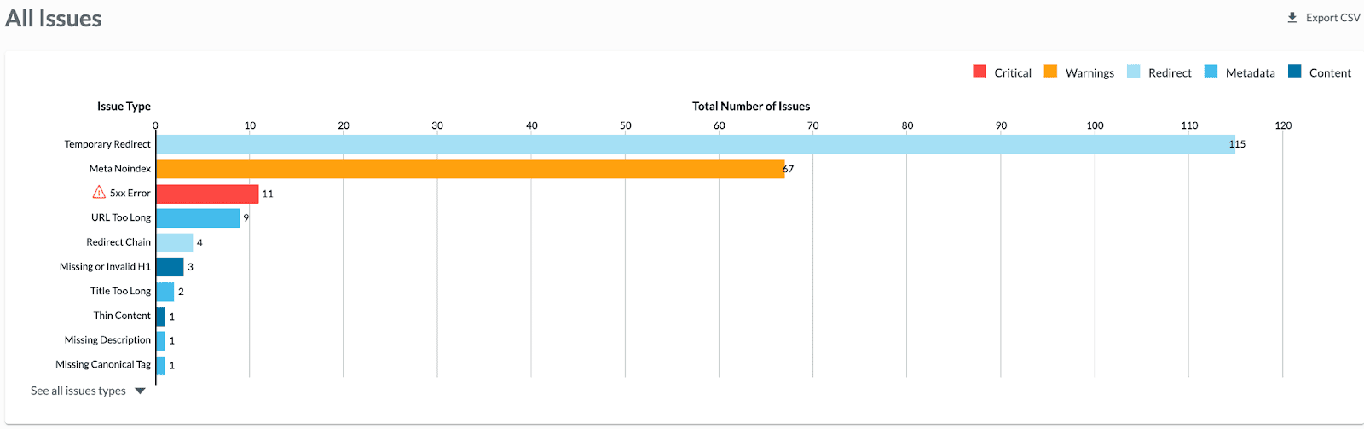Screen dimensions: 1364x429
Task: Toggle the Warnings legend swatch
Action: pos(1050,72)
